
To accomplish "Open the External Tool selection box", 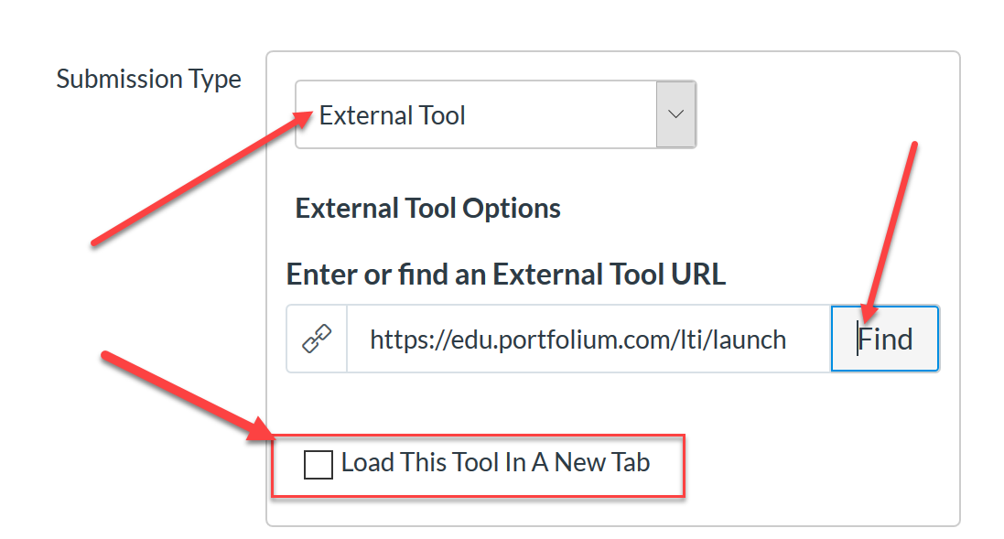I will [496, 114].
